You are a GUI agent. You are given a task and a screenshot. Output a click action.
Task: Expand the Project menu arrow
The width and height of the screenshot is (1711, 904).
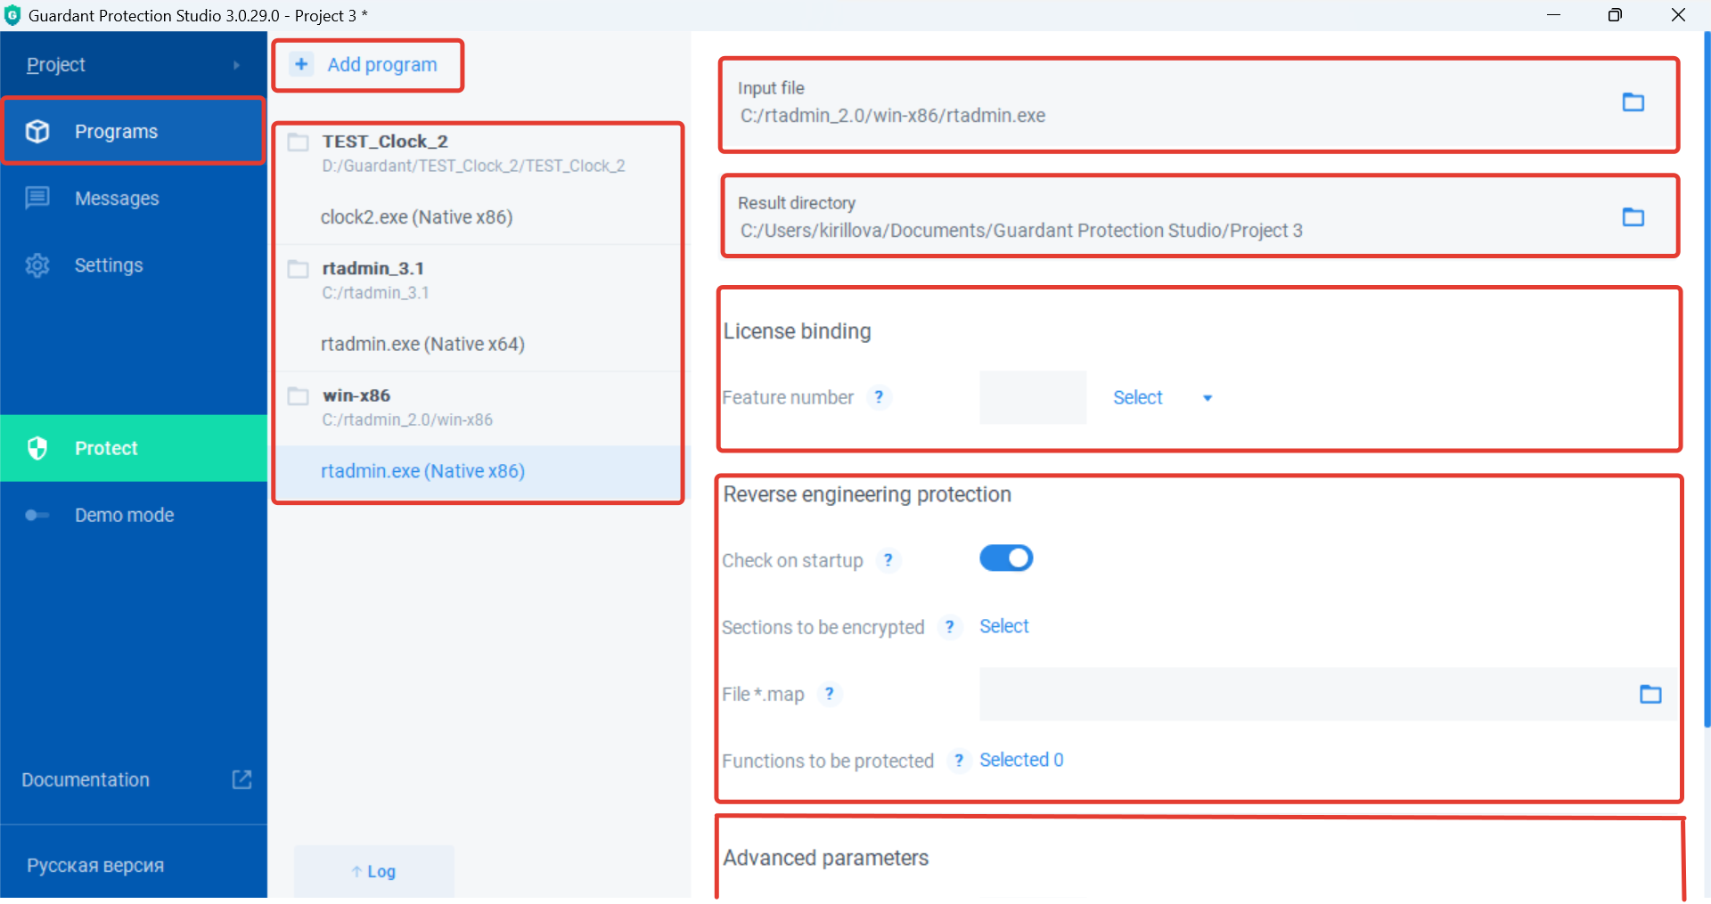point(236,65)
